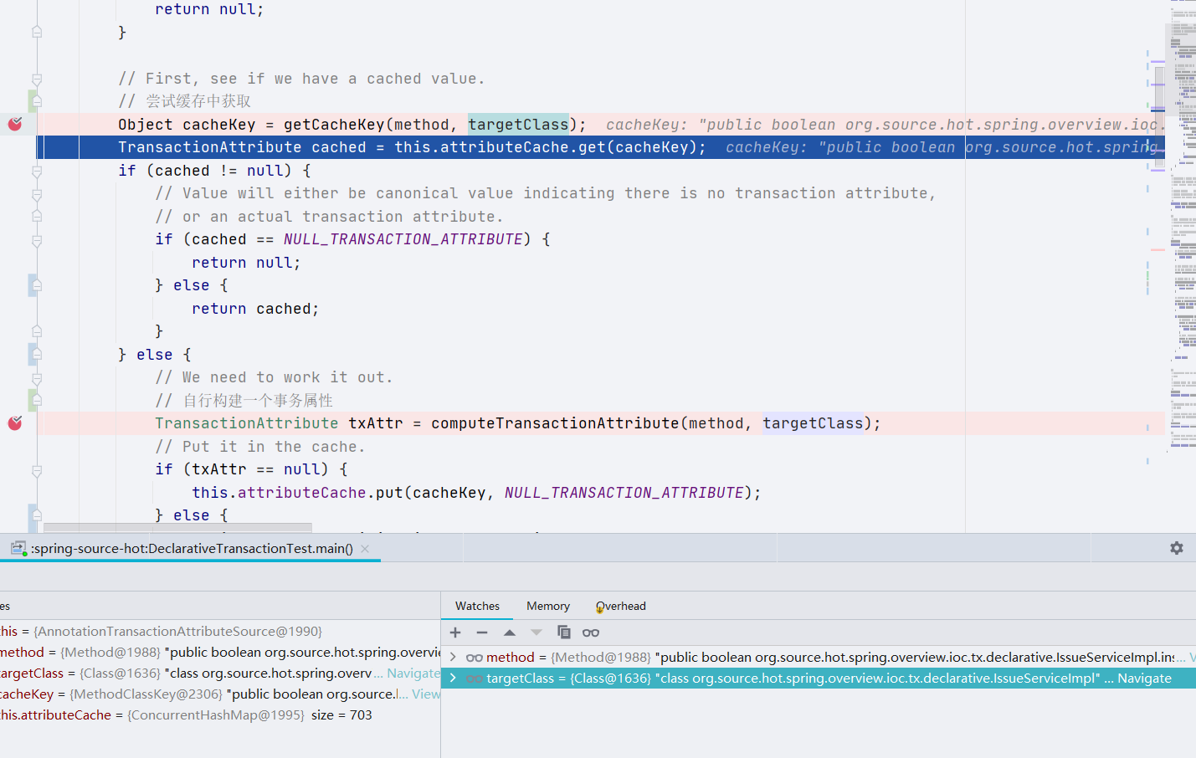Switch to the Memory tab
Viewport: 1196px width, 758px height.
tap(547, 606)
